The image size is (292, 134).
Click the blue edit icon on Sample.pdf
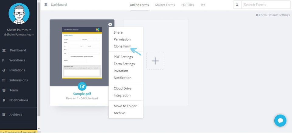point(82,86)
